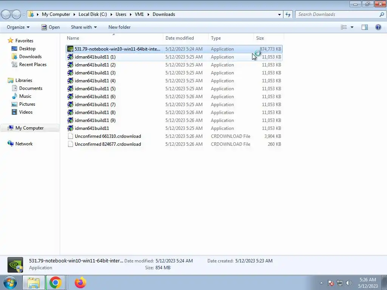The height and width of the screenshot is (290, 387).
Task: Click the Forward navigation button
Action: pyautogui.click(x=17, y=15)
